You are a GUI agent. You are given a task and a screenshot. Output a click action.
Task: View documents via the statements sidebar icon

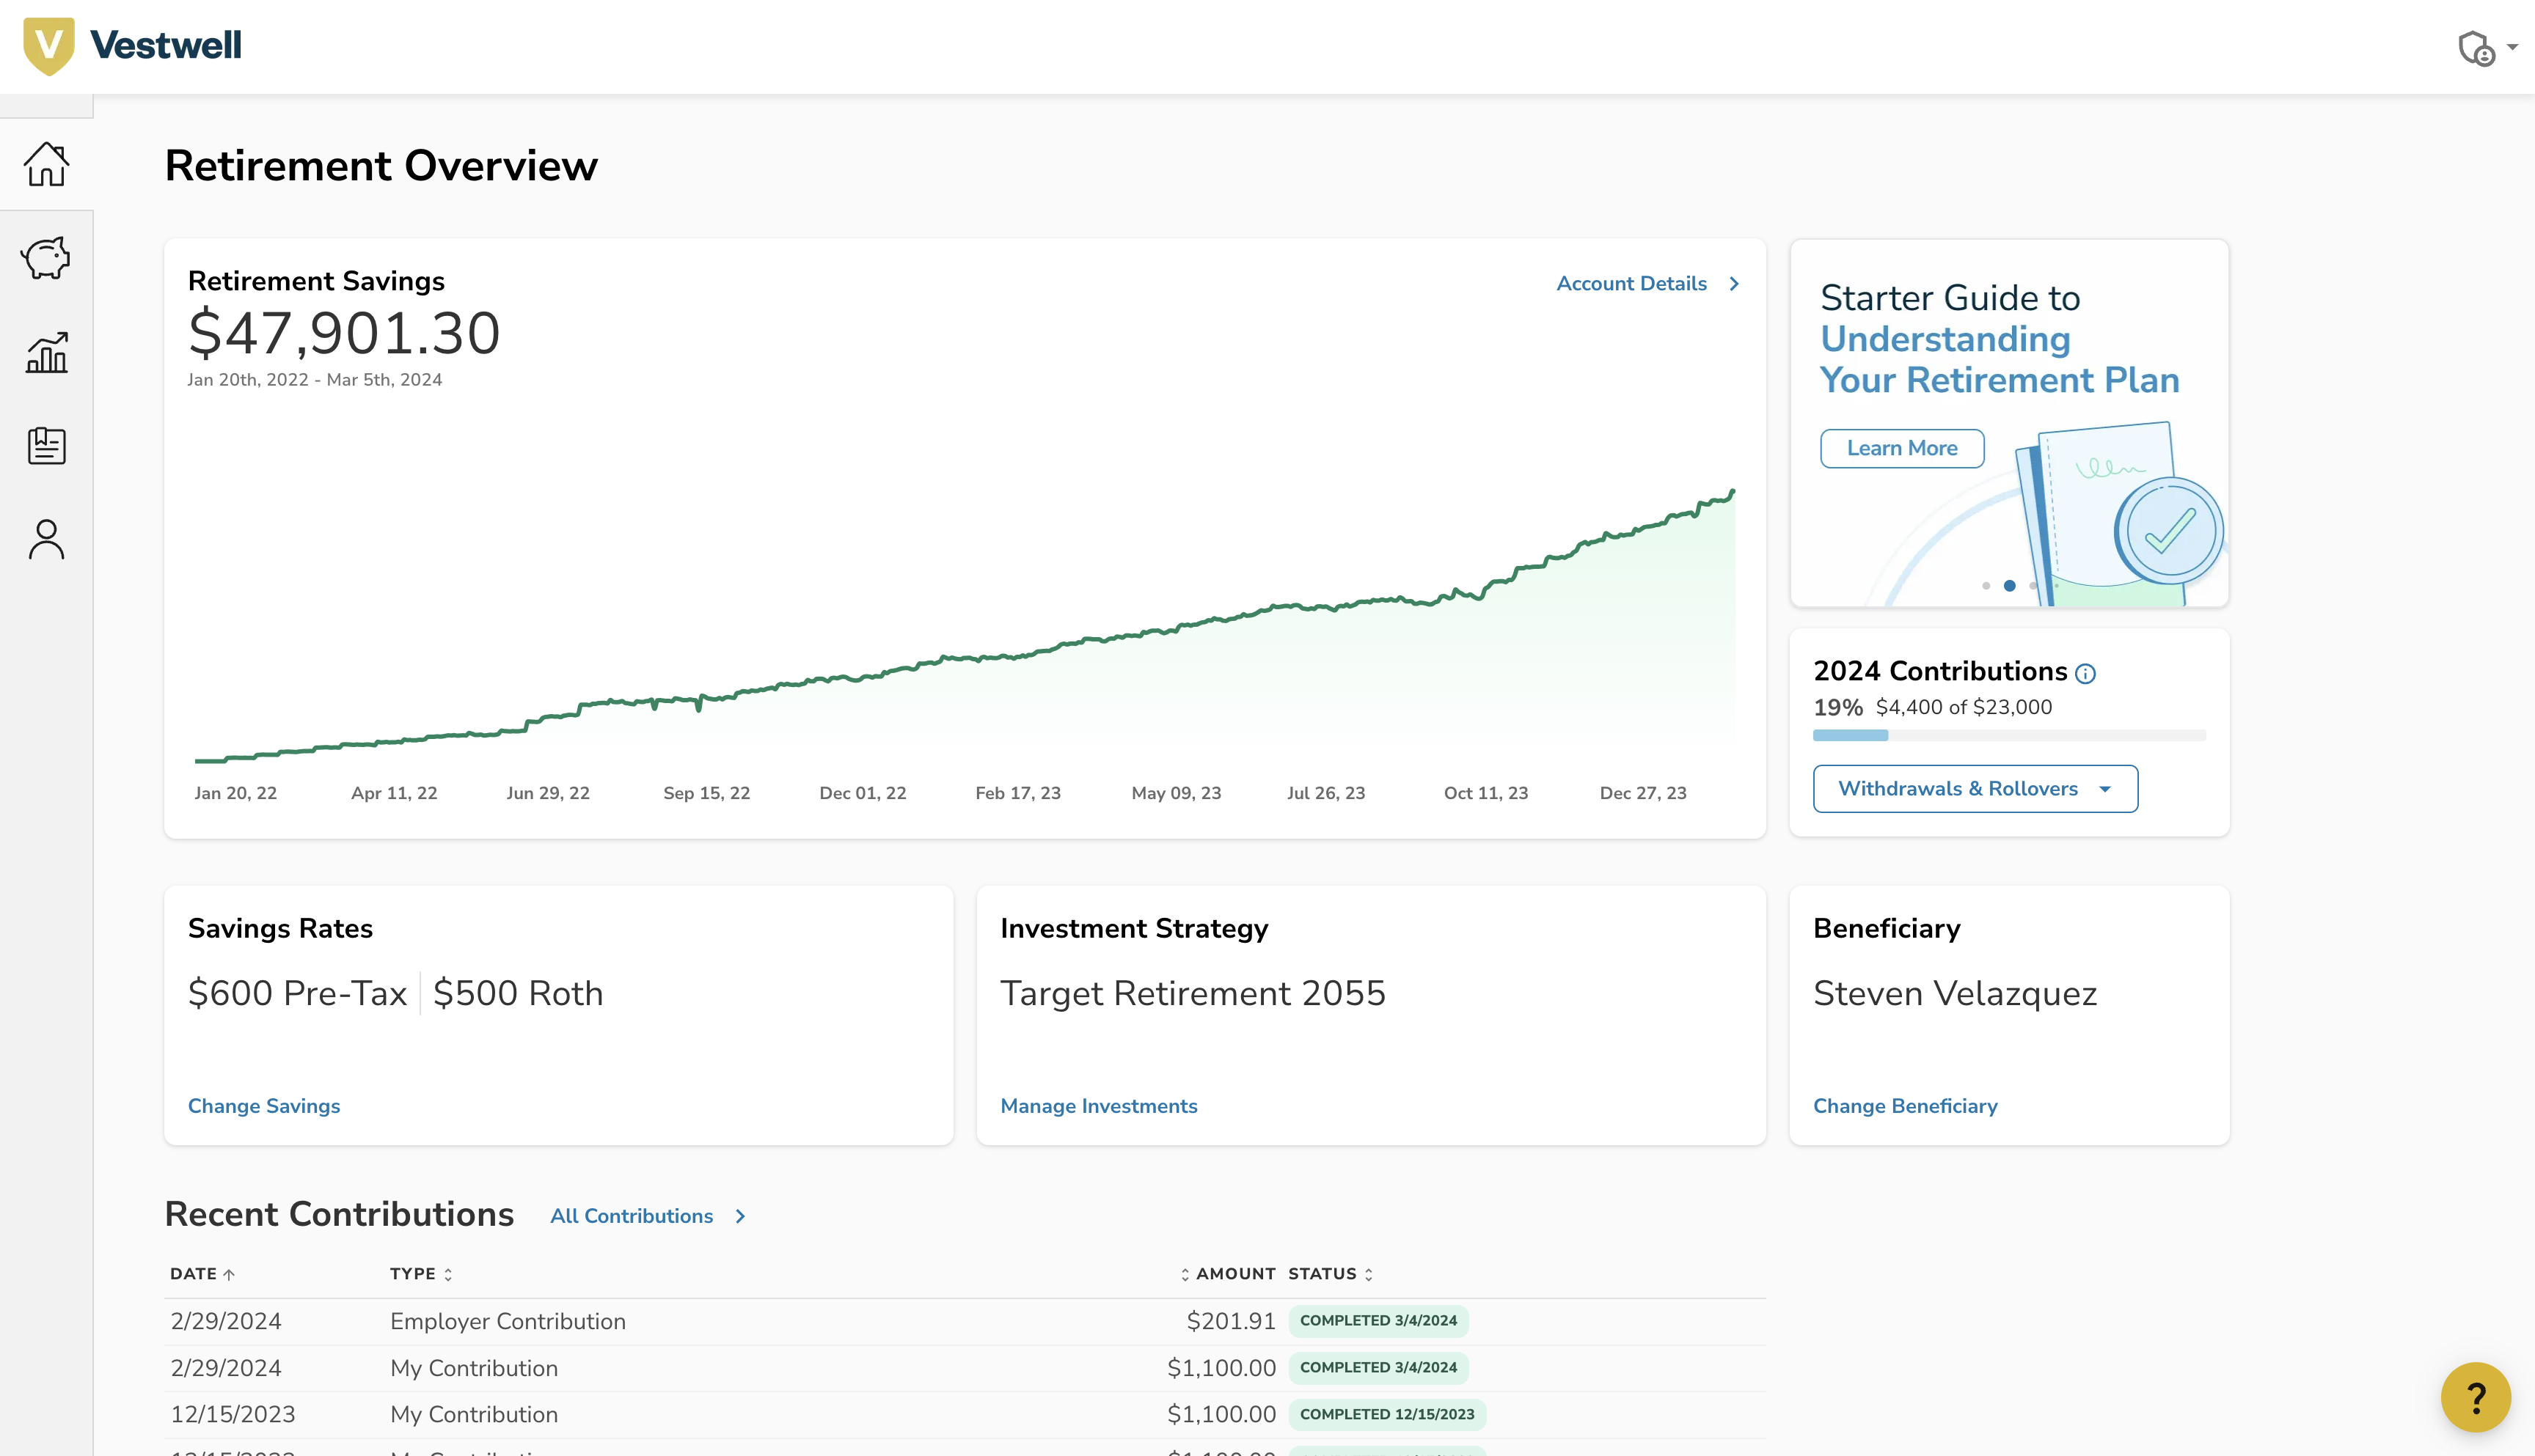(45, 445)
